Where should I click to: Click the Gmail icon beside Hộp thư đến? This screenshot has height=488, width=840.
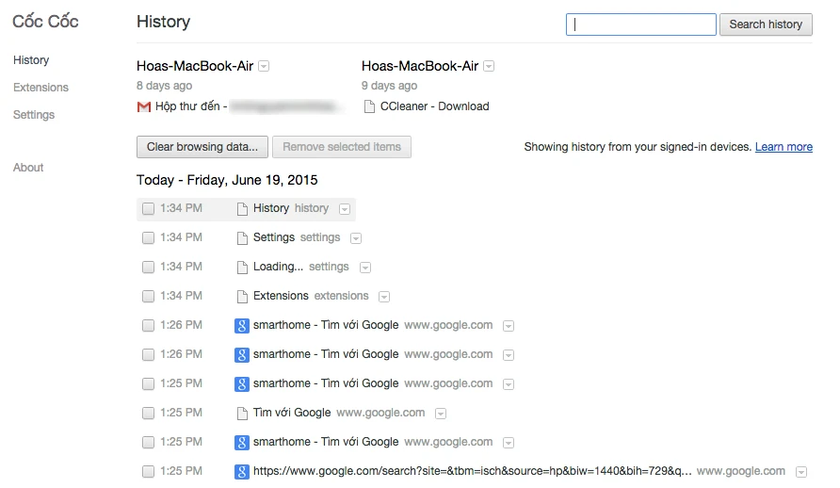[x=144, y=107]
